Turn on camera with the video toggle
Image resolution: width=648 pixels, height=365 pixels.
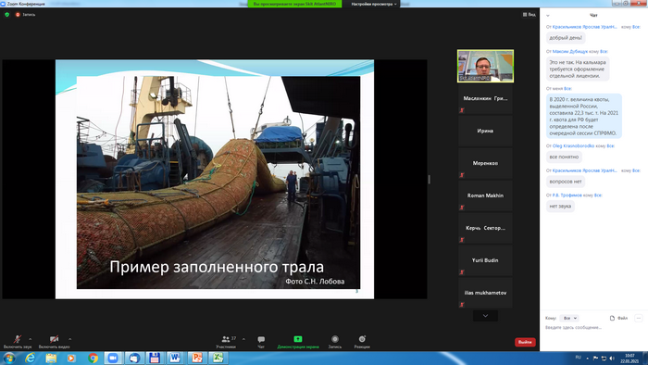point(54,339)
